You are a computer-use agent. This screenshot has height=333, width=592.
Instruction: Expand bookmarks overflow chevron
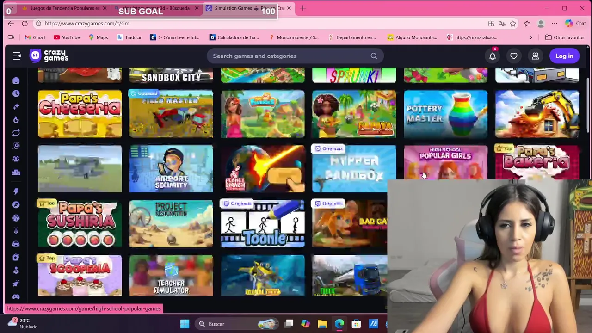(531, 37)
